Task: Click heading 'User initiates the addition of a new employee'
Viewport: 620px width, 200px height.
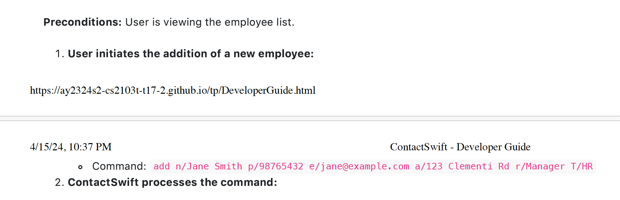Action: click(x=190, y=54)
